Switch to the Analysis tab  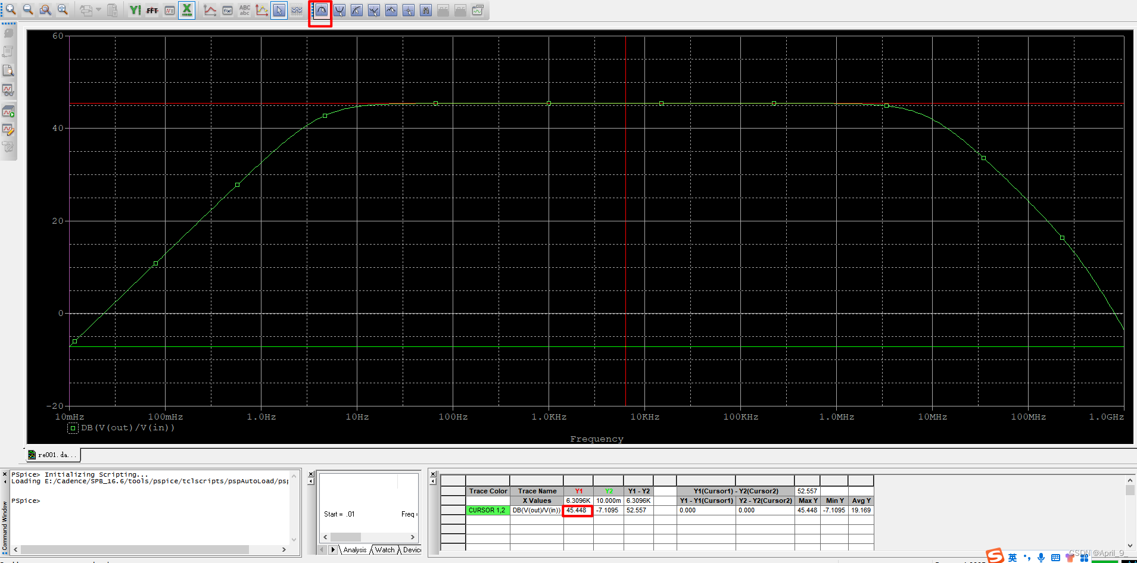point(355,550)
